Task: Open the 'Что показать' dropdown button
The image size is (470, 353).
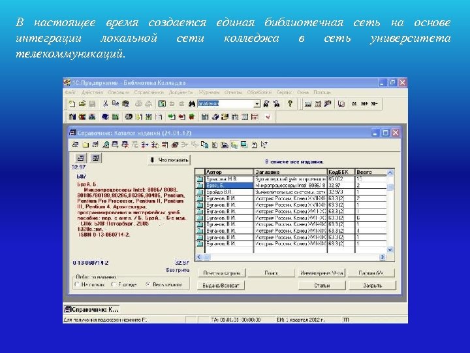Action: pyautogui.click(x=169, y=160)
